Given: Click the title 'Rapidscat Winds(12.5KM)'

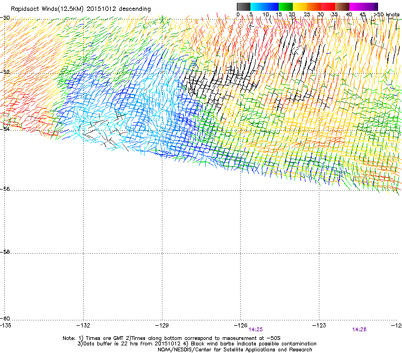Looking at the screenshot, I should click(x=47, y=9).
